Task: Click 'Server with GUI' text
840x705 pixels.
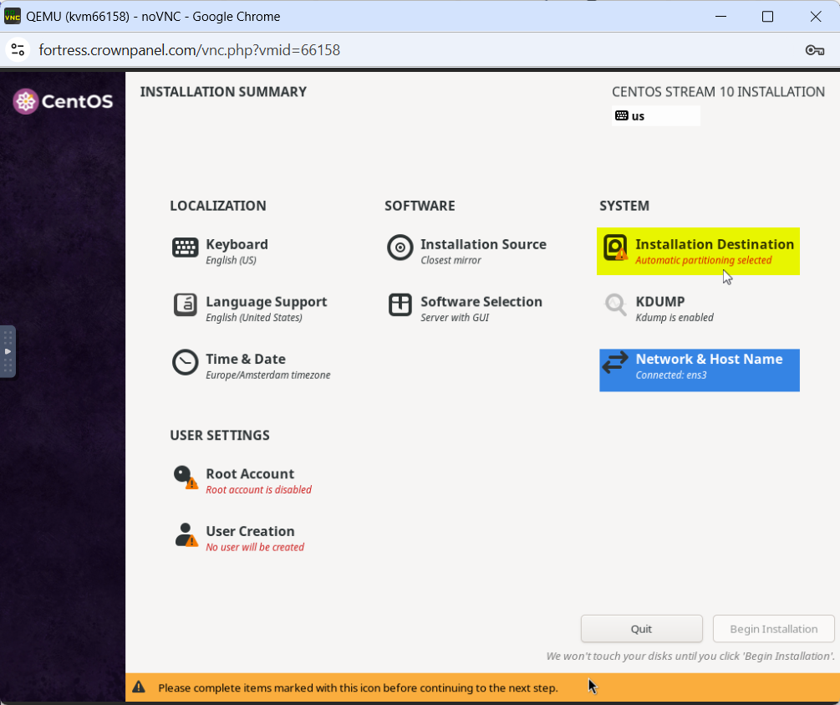Action: click(455, 318)
